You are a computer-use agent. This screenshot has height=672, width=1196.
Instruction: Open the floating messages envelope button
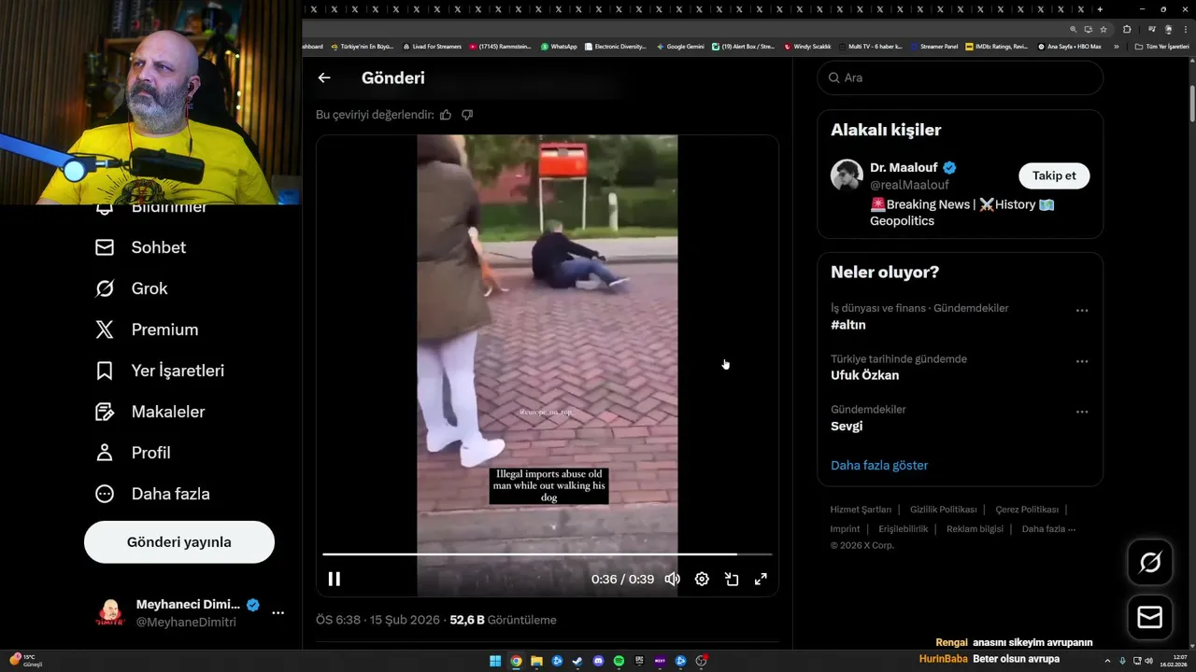[x=1150, y=617]
